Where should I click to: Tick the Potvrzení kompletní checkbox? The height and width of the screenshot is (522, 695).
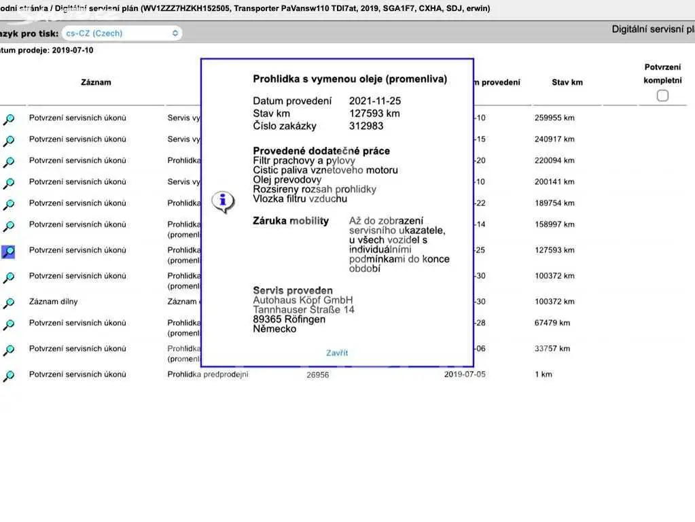coord(662,95)
